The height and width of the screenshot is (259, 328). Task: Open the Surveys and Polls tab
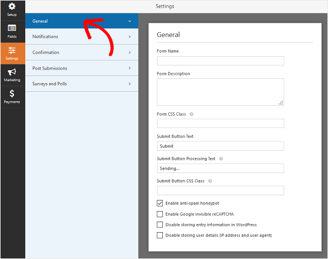coord(82,84)
